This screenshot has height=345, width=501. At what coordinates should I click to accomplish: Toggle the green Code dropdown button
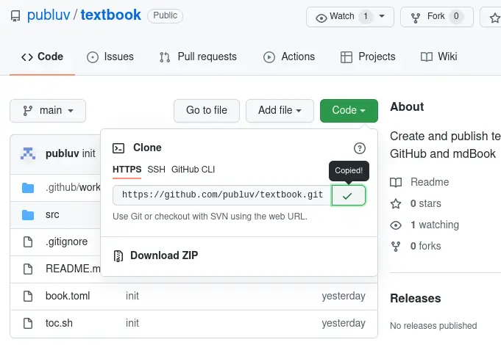click(349, 111)
